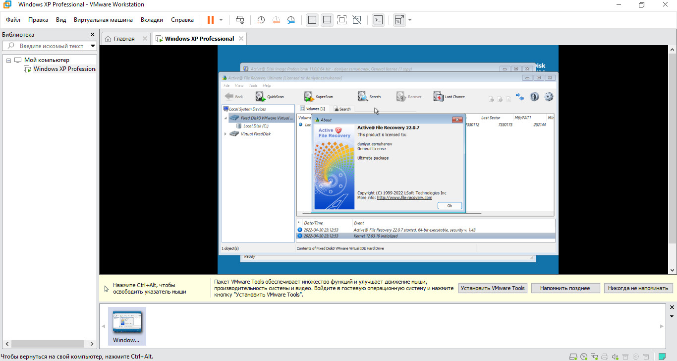Screen dimensions: 677x361
Task: Open the Help menu in Active@ File Recovery
Action: pos(267,86)
